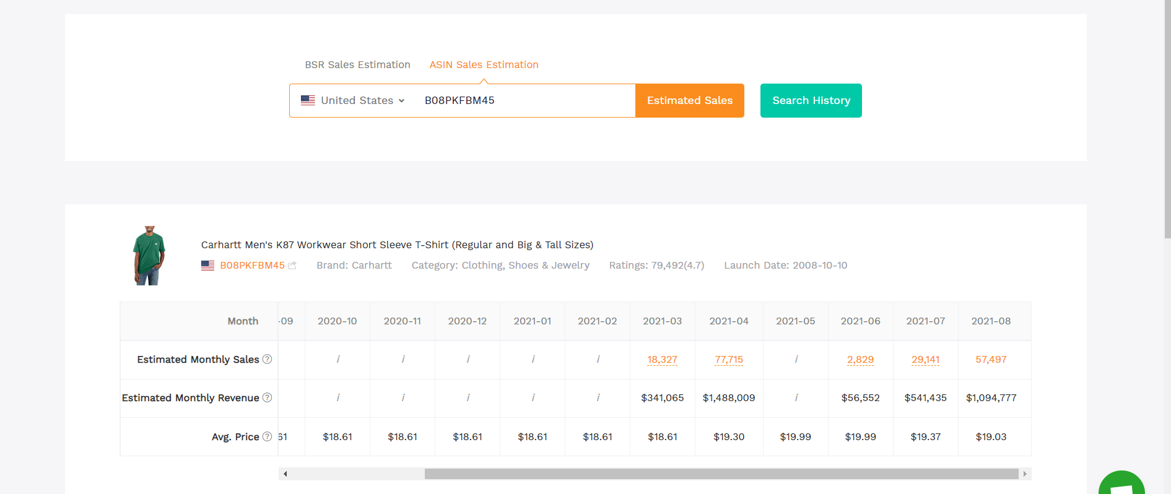The image size is (1171, 494).
Task: Select the $56,552 revenue cell
Action: click(x=860, y=397)
